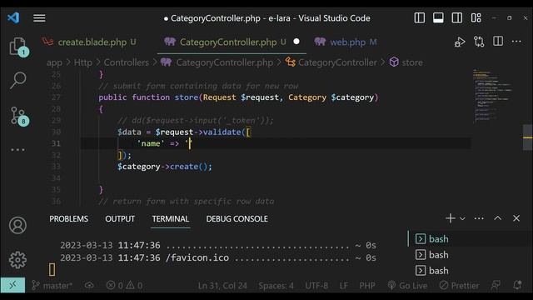Open the hamburger application menu

coord(39,18)
